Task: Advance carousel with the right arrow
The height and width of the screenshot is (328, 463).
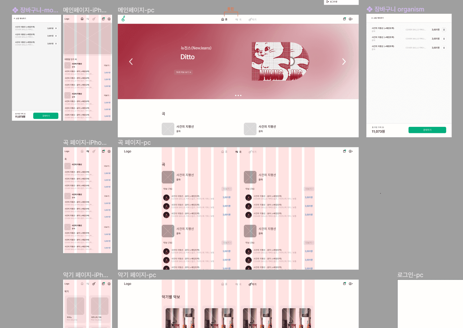Action: pyautogui.click(x=344, y=62)
